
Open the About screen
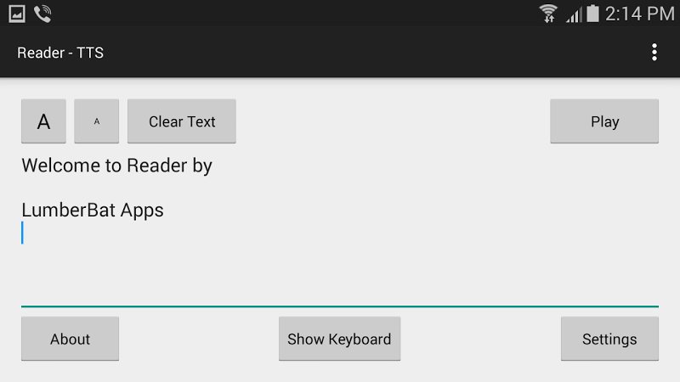[x=70, y=339]
